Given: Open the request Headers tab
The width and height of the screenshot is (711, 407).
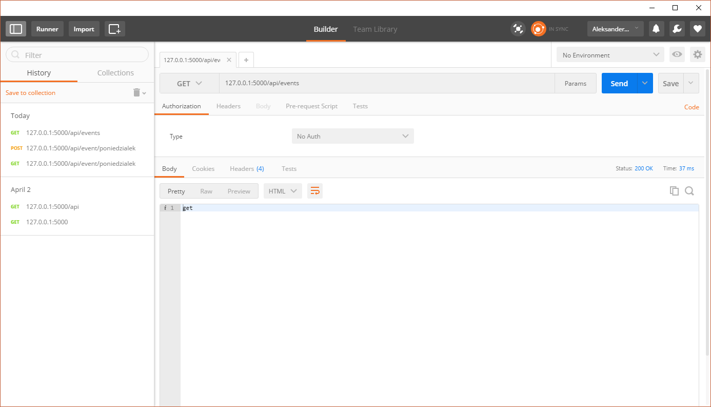Looking at the screenshot, I should [228, 106].
